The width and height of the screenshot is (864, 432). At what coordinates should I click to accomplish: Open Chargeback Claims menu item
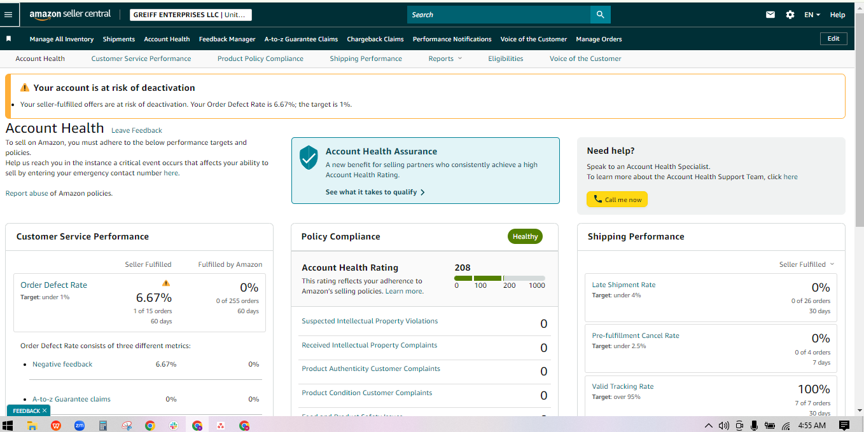click(x=375, y=39)
